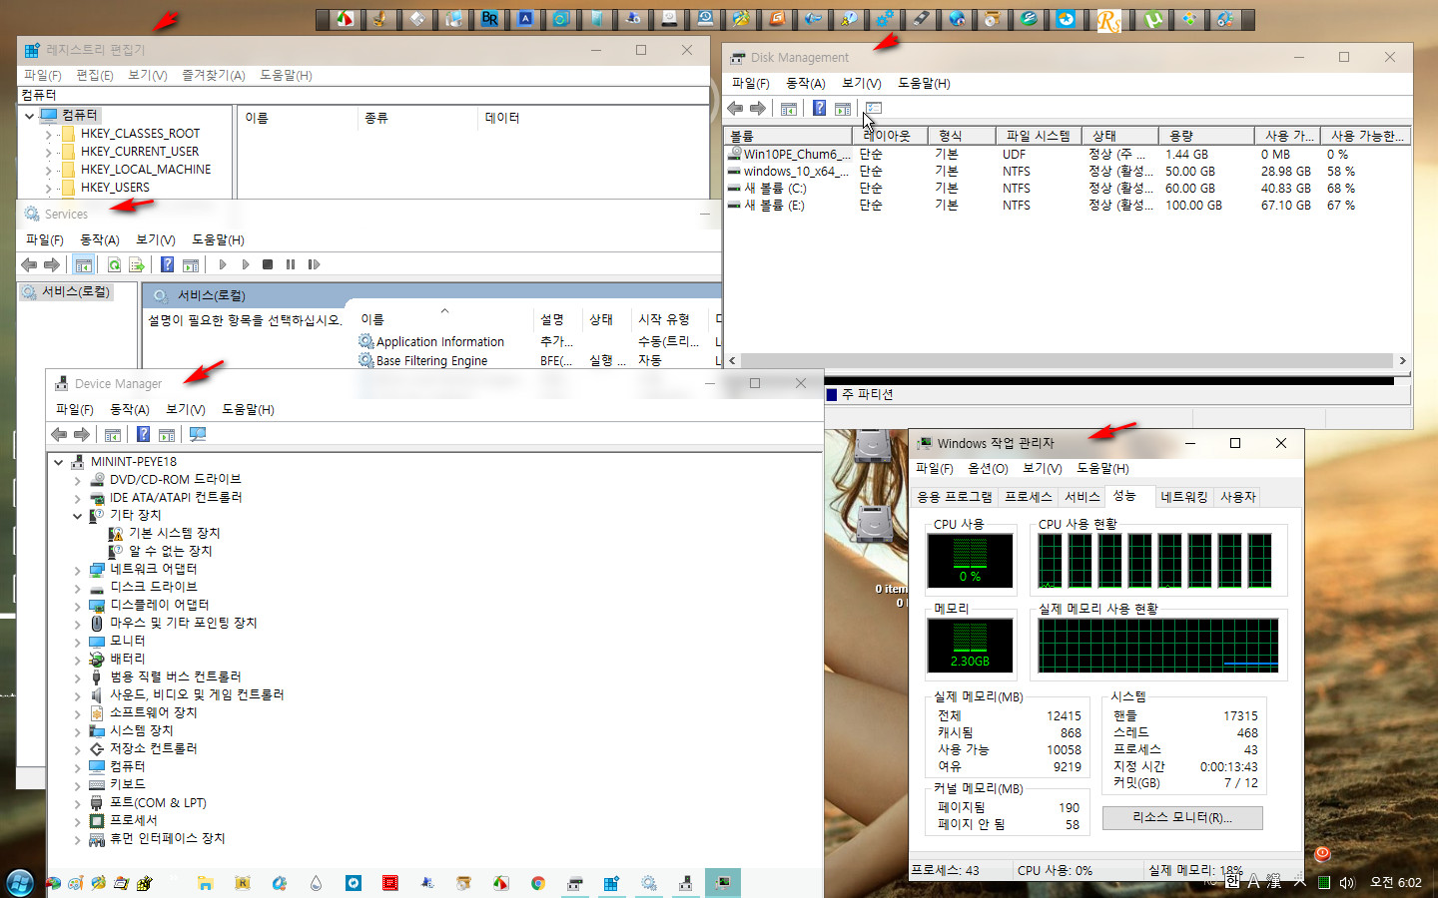Toggle action pane icon in Device Manager toolbar
1438x898 pixels.
tap(167, 434)
